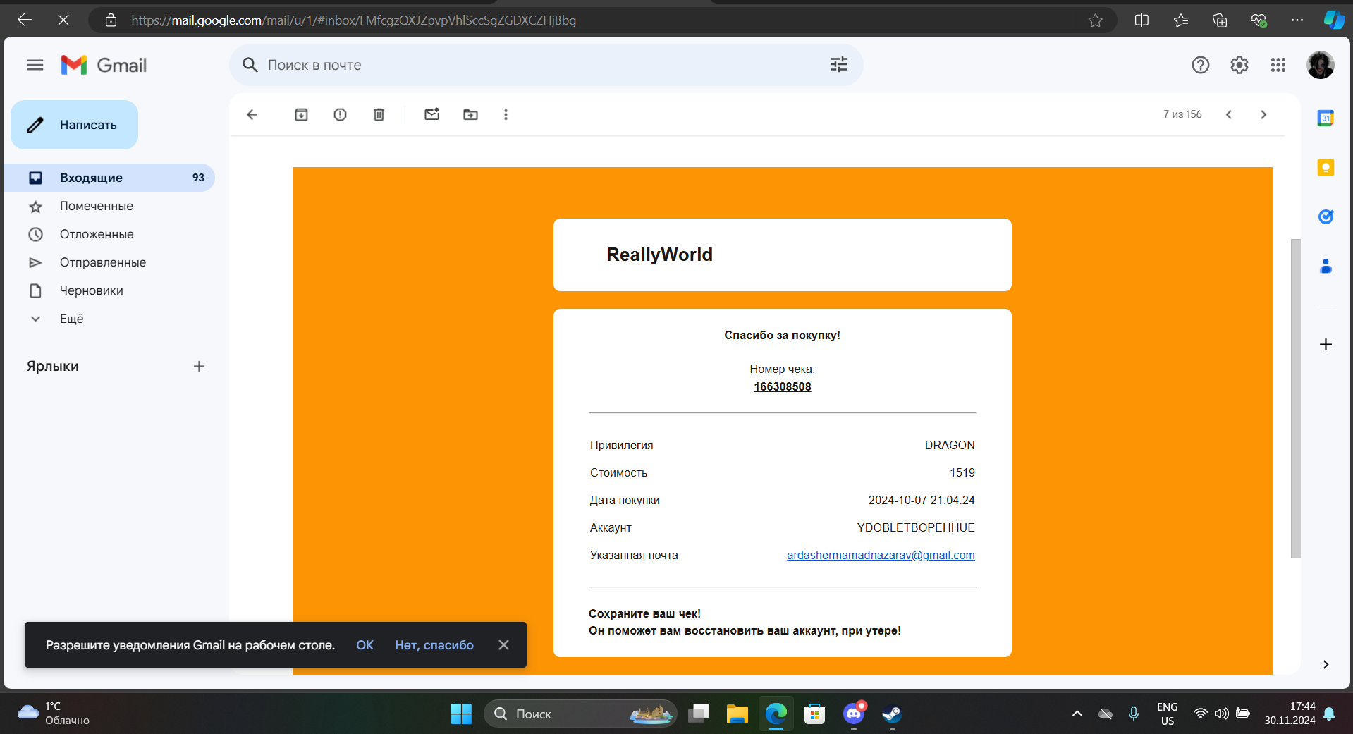Show advanced search options filter
The width and height of the screenshot is (1353, 734).
[838, 65]
